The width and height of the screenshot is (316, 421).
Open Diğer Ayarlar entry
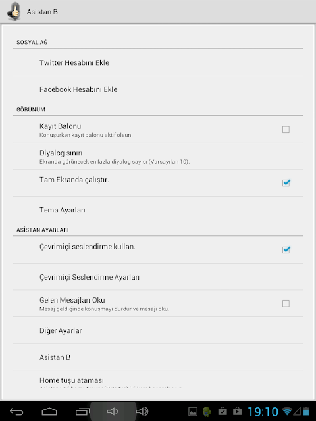click(x=158, y=330)
